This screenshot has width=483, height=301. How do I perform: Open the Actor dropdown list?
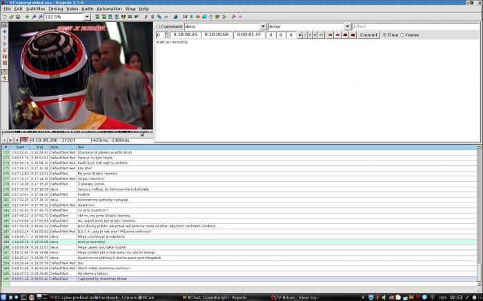click(347, 27)
